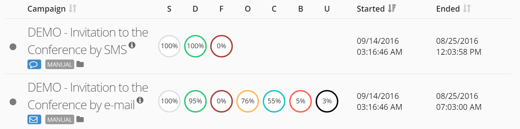Click the e-mail campaign gray status dot
Screen dimensions: 520x129
tap(13, 102)
